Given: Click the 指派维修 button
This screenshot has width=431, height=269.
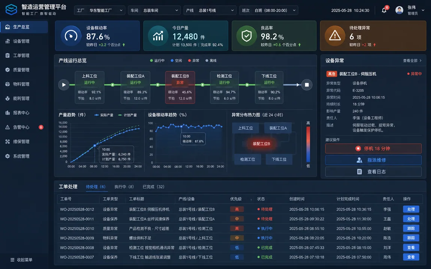Looking at the screenshot, I should click(373, 160).
